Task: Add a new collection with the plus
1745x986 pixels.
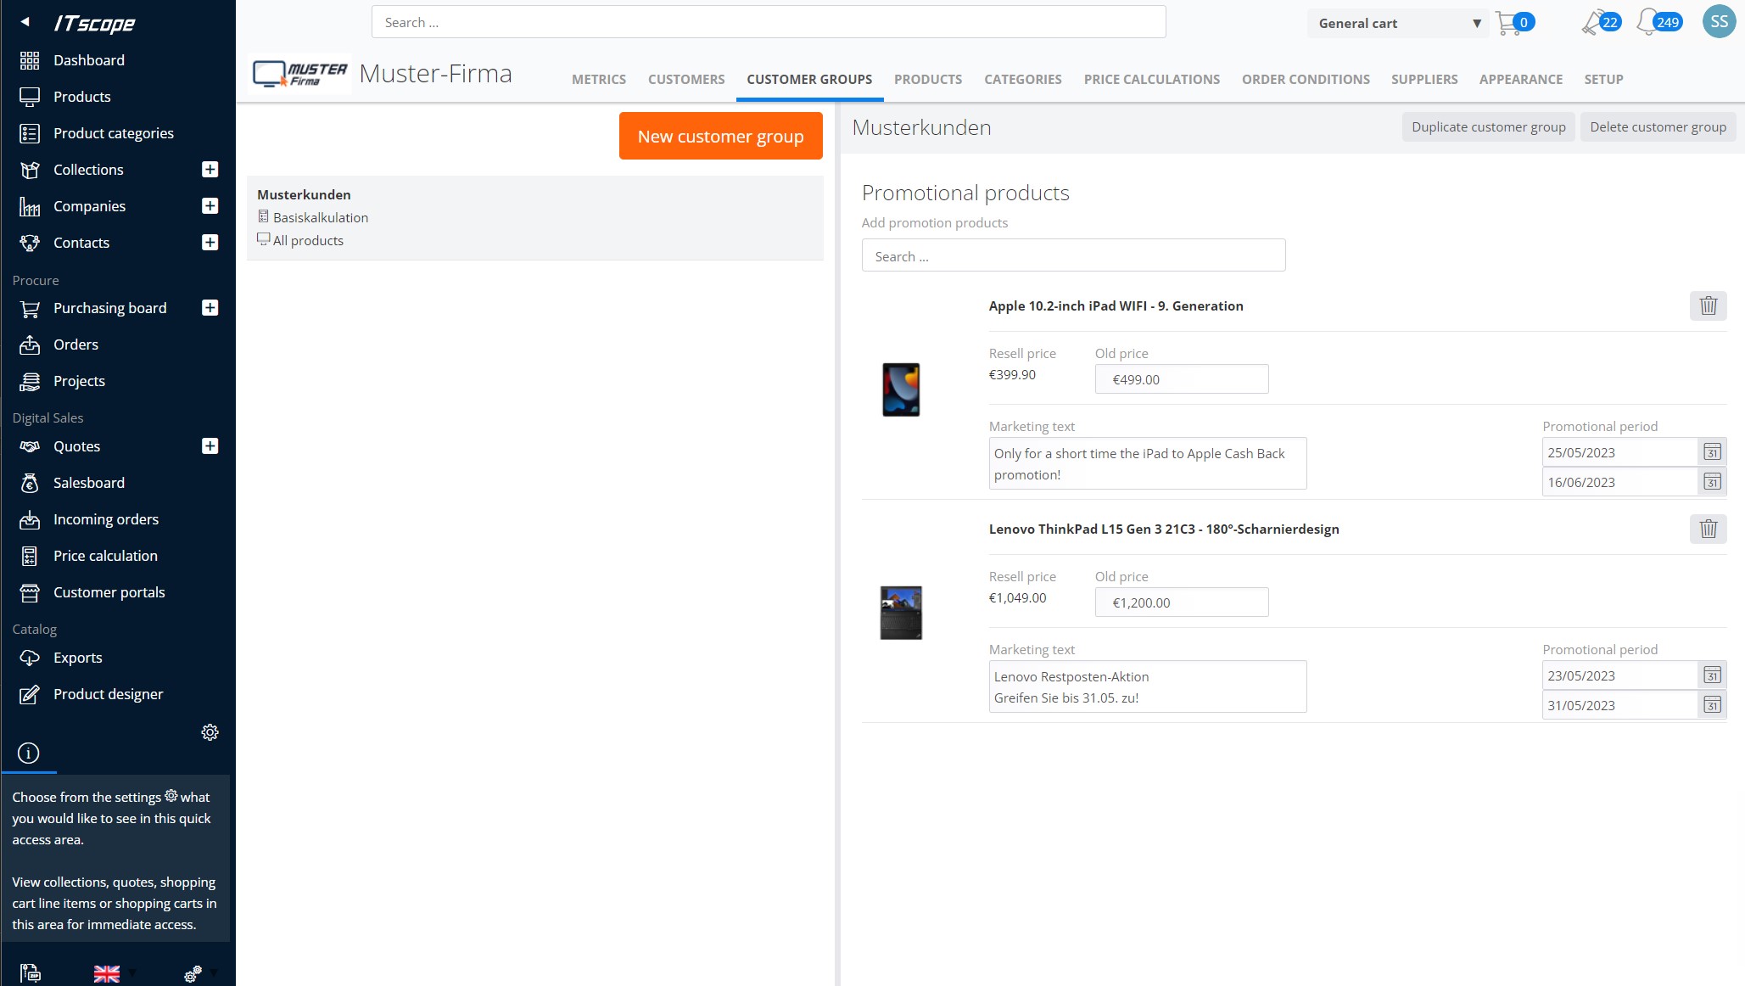Action: point(210,170)
